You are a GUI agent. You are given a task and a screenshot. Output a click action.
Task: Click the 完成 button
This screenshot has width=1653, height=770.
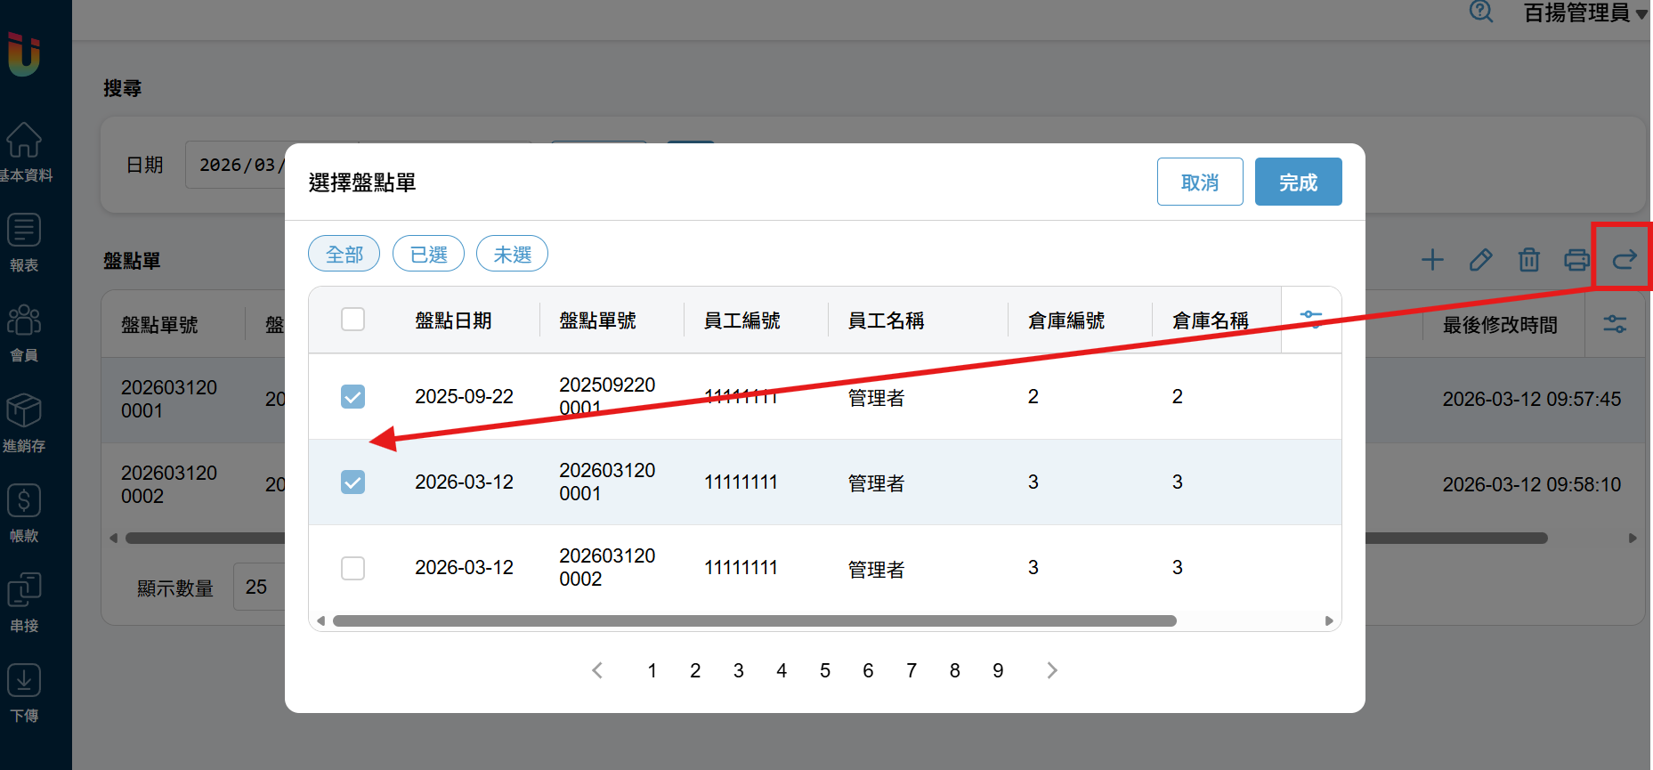pos(1298,182)
